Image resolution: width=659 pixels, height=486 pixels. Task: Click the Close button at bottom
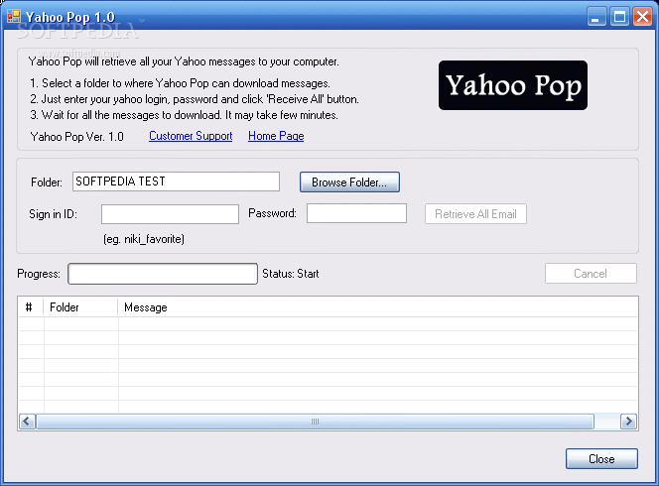pos(601,458)
